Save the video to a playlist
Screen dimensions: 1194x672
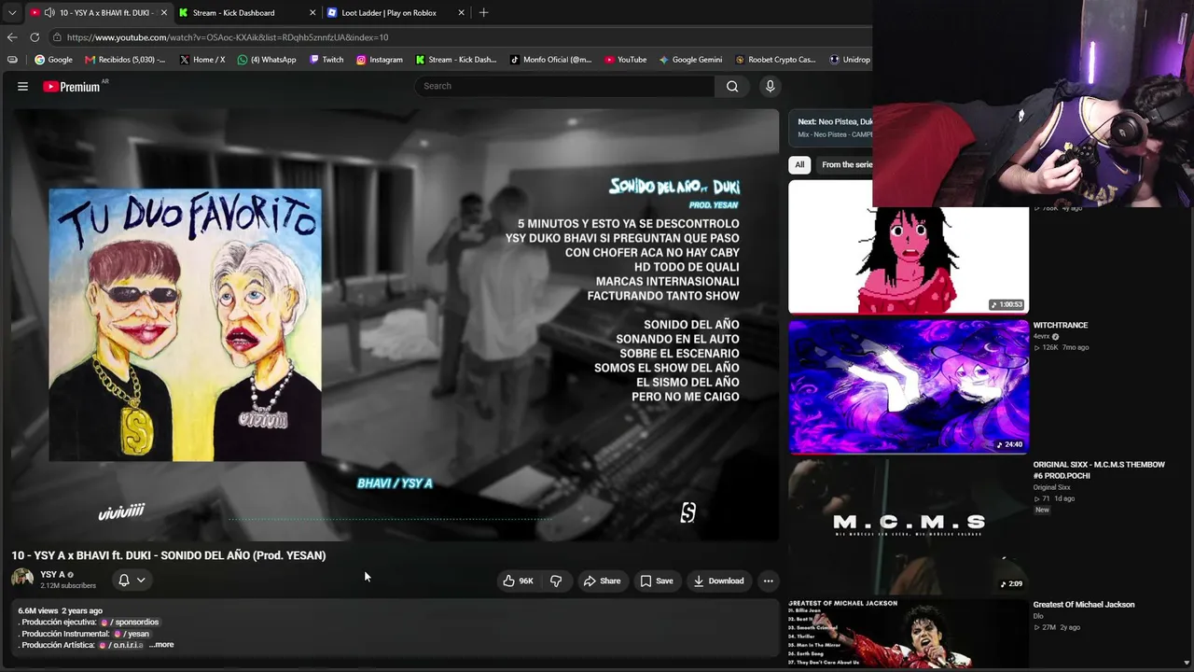657,581
